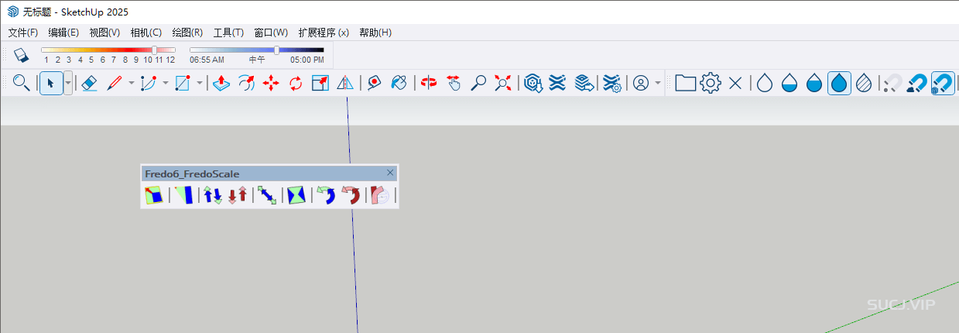Screen dimensions: 959x333
Task: Select the Arc drawing tool
Action: (x=149, y=83)
